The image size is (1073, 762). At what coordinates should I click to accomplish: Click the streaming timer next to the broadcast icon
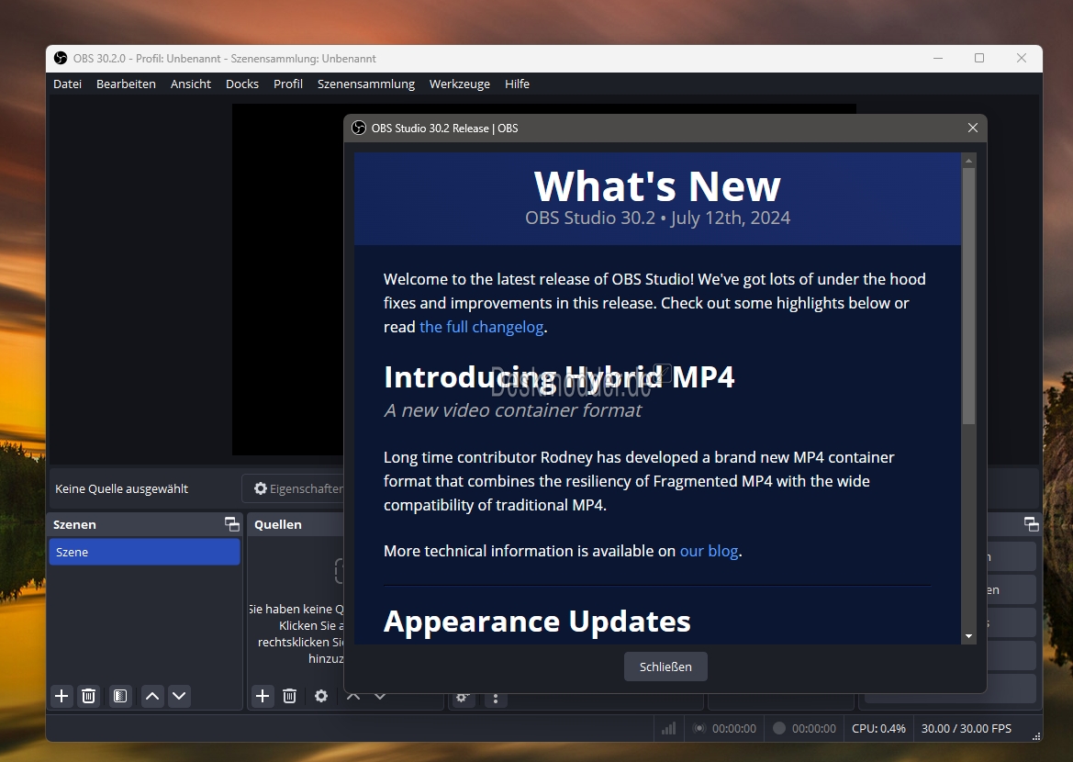(734, 728)
